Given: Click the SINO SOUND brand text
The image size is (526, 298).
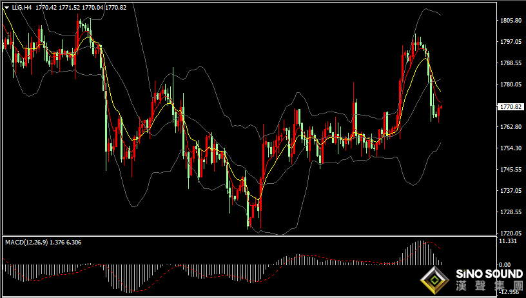Looking at the screenshot, I should (x=489, y=274).
